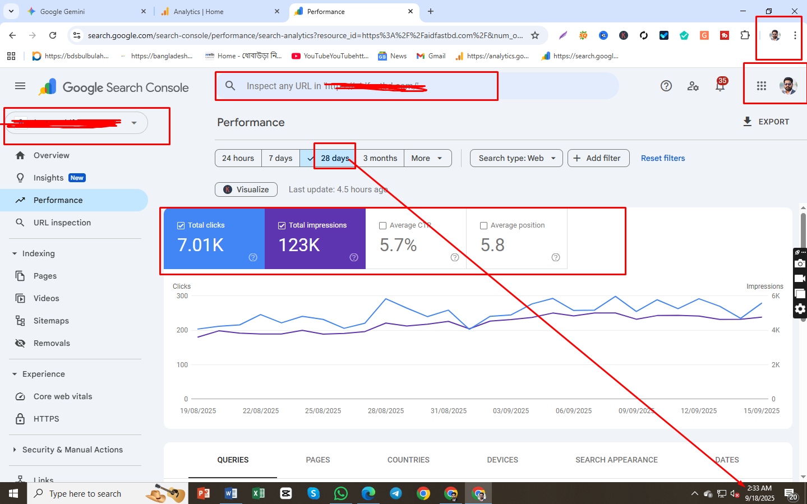807x504 pixels.
Task: Switch to the Countries tab
Action: click(x=408, y=460)
